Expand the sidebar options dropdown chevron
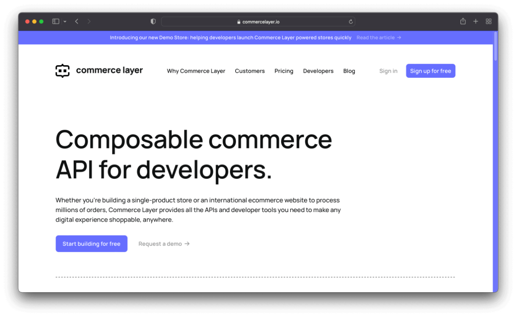The width and height of the screenshot is (516, 317). [x=65, y=22]
